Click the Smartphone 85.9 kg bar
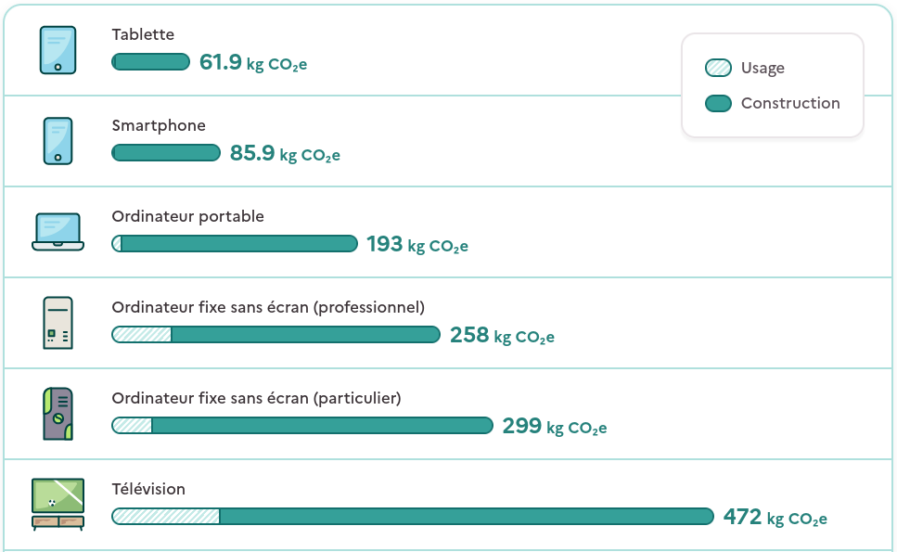The image size is (897, 552). [166, 153]
